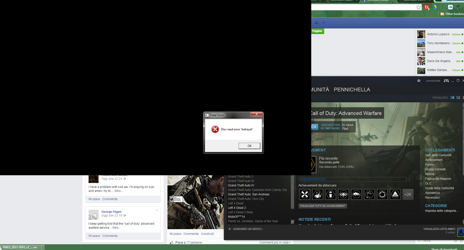Select the crossed X locked achievement icon
Screen dimensions: 464x250
point(305,194)
